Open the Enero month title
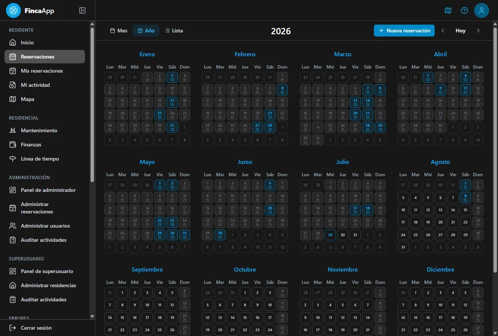 (147, 54)
